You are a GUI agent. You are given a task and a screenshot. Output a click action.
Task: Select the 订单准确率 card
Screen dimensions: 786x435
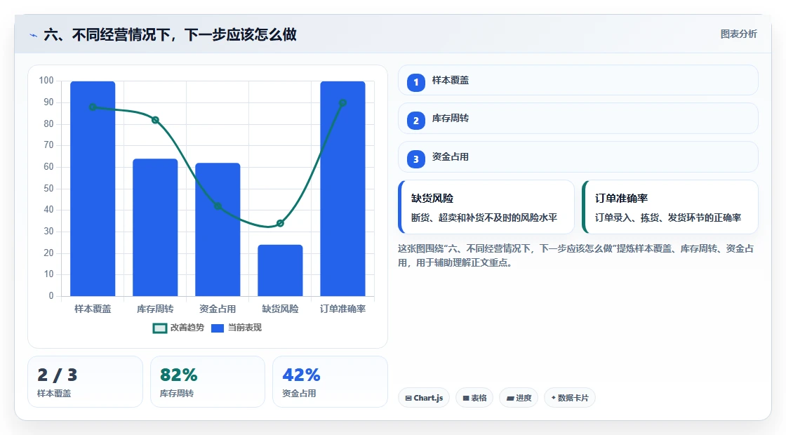(670, 207)
